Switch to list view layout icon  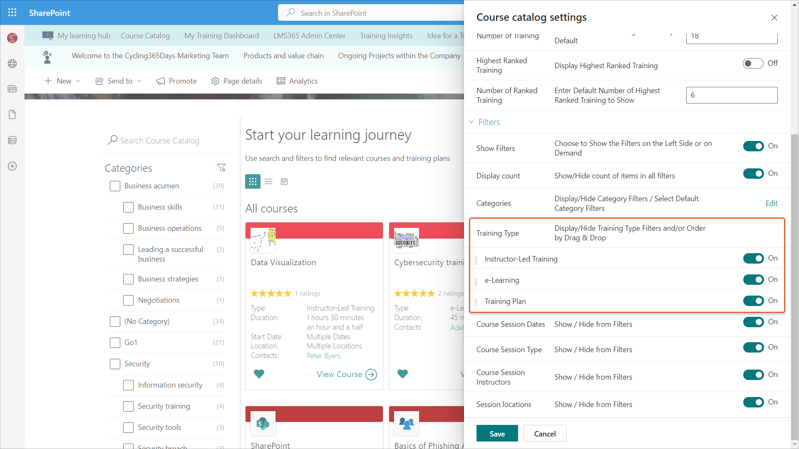268,182
